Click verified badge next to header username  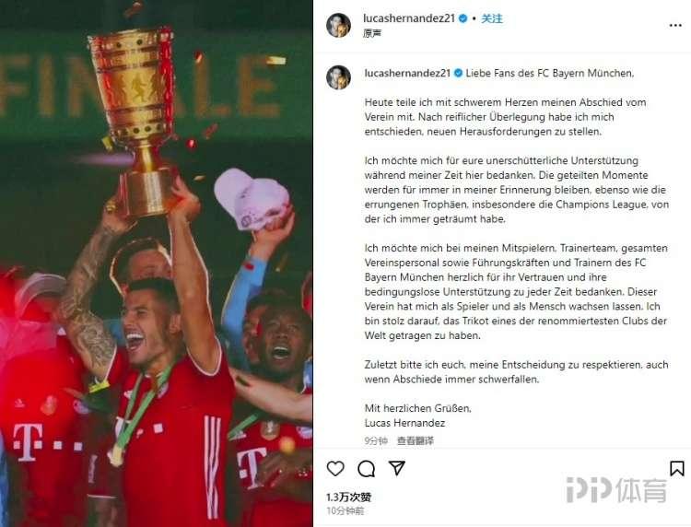click(463, 18)
